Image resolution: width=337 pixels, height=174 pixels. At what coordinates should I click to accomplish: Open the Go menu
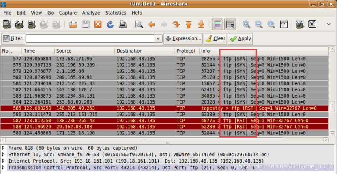(x=51, y=13)
